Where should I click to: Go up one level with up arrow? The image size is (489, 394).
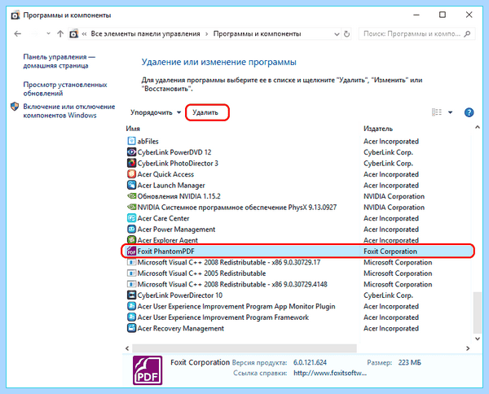click(x=60, y=33)
